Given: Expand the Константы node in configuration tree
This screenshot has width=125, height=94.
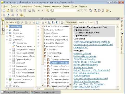Looking at the screenshot, I should [x=7, y=33].
